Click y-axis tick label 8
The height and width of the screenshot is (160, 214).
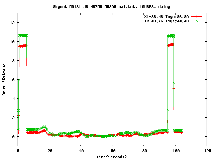(x=13, y=61)
